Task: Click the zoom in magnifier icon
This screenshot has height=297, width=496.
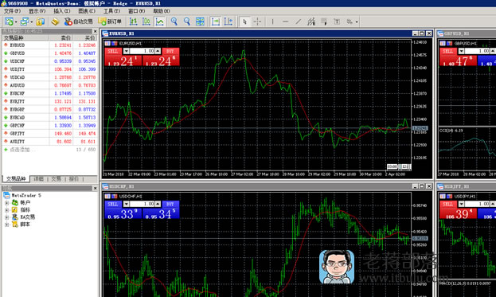Action: (x=174, y=21)
